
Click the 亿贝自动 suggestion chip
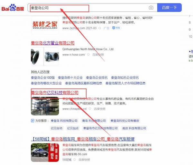coord(57,128)
